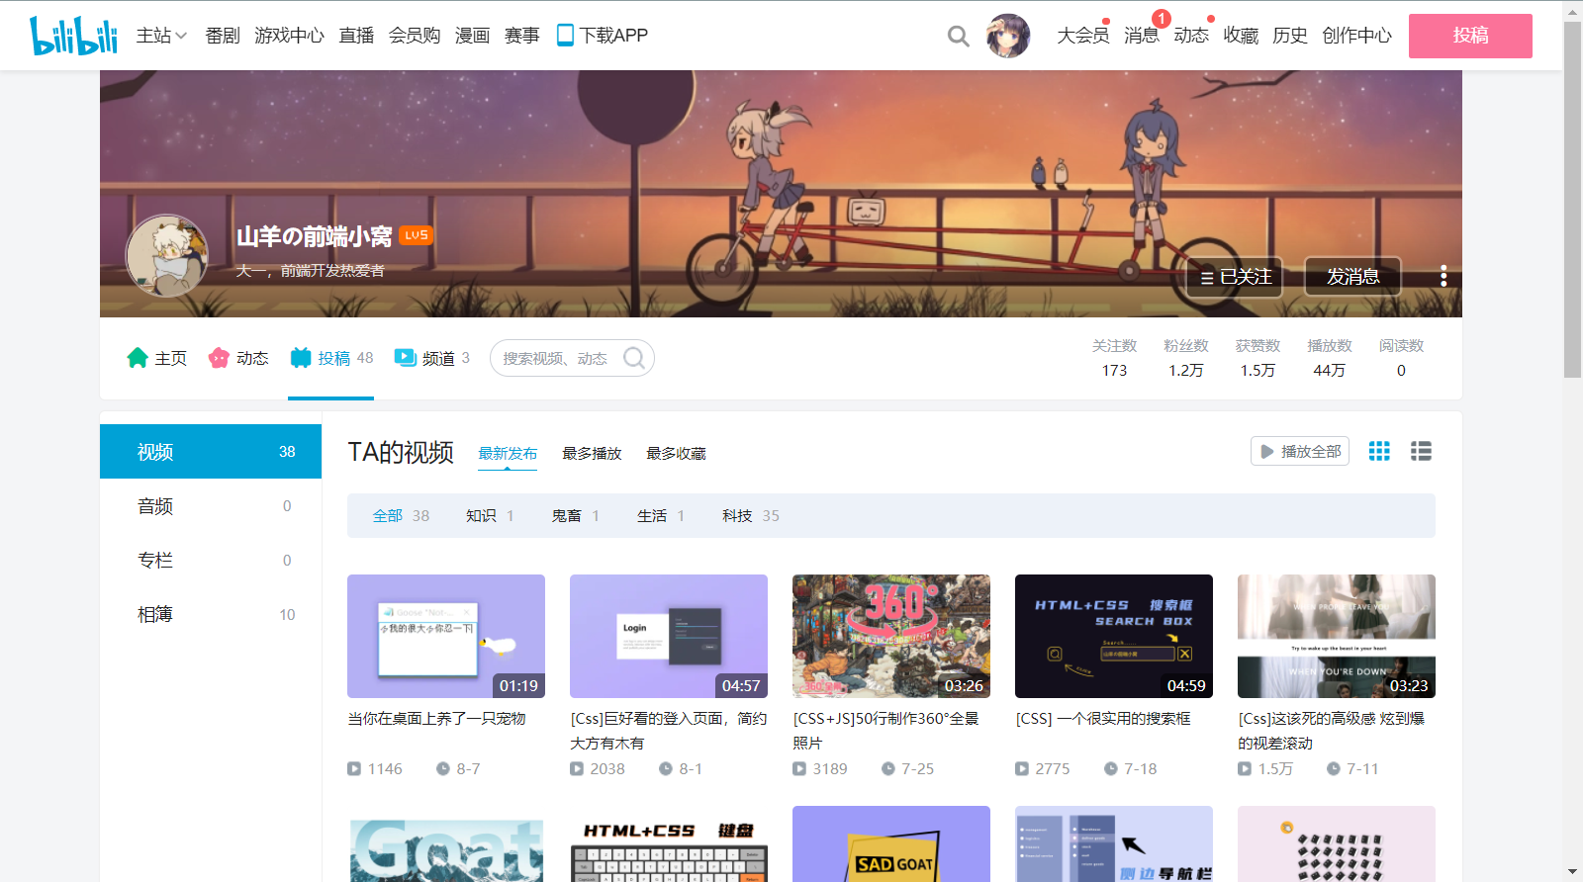Sort videos by 最多播放

pos(592,454)
